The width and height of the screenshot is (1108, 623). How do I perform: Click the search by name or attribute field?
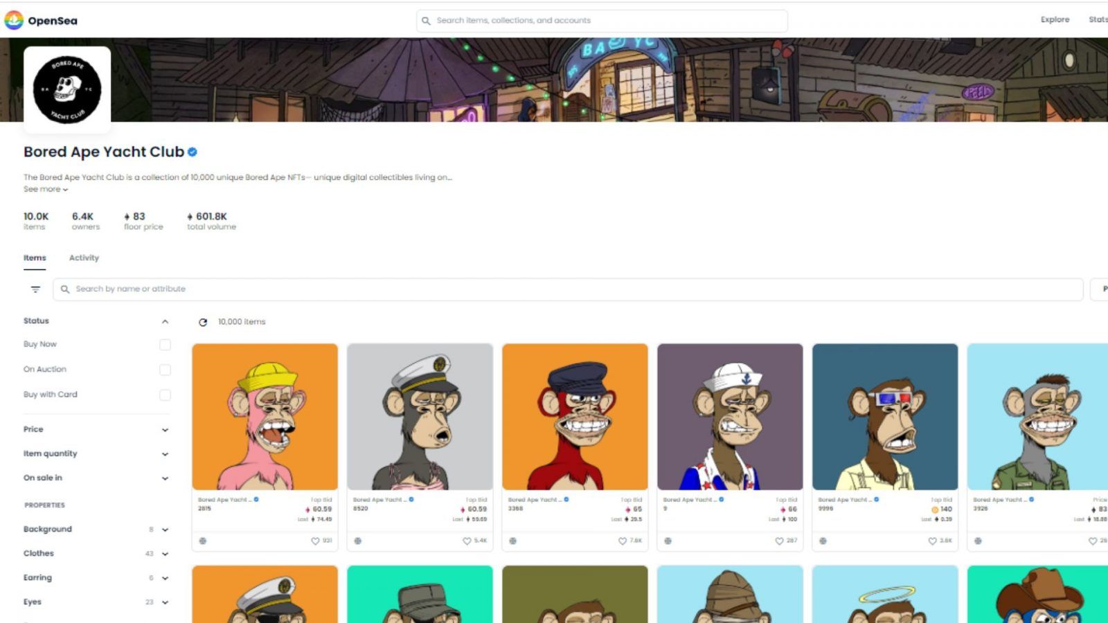568,289
